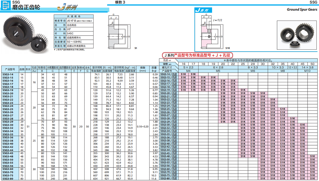Click the Ground Spur Gears heading
The image size is (319, 181).
click(x=302, y=10)
